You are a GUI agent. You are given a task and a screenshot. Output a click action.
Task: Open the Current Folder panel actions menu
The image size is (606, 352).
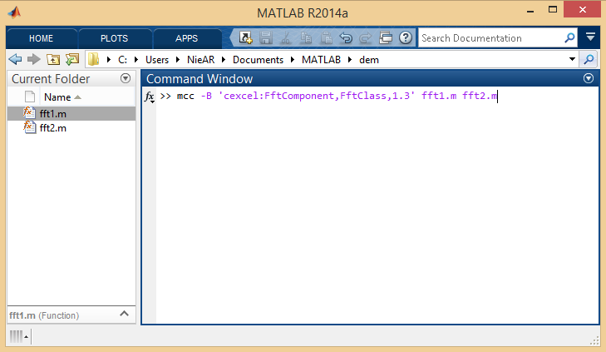pos(126,78)
